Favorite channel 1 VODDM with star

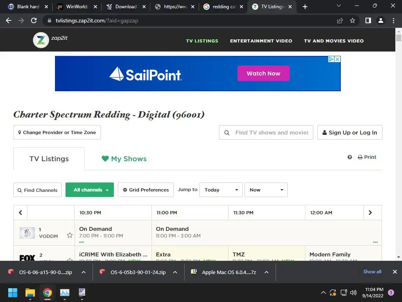point(70,235)
